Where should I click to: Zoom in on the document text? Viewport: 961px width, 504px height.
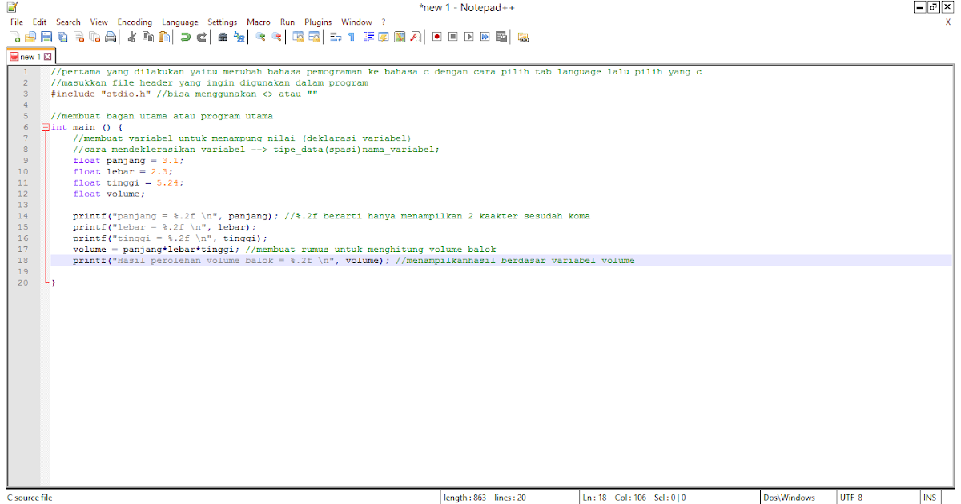pos(262,36)
